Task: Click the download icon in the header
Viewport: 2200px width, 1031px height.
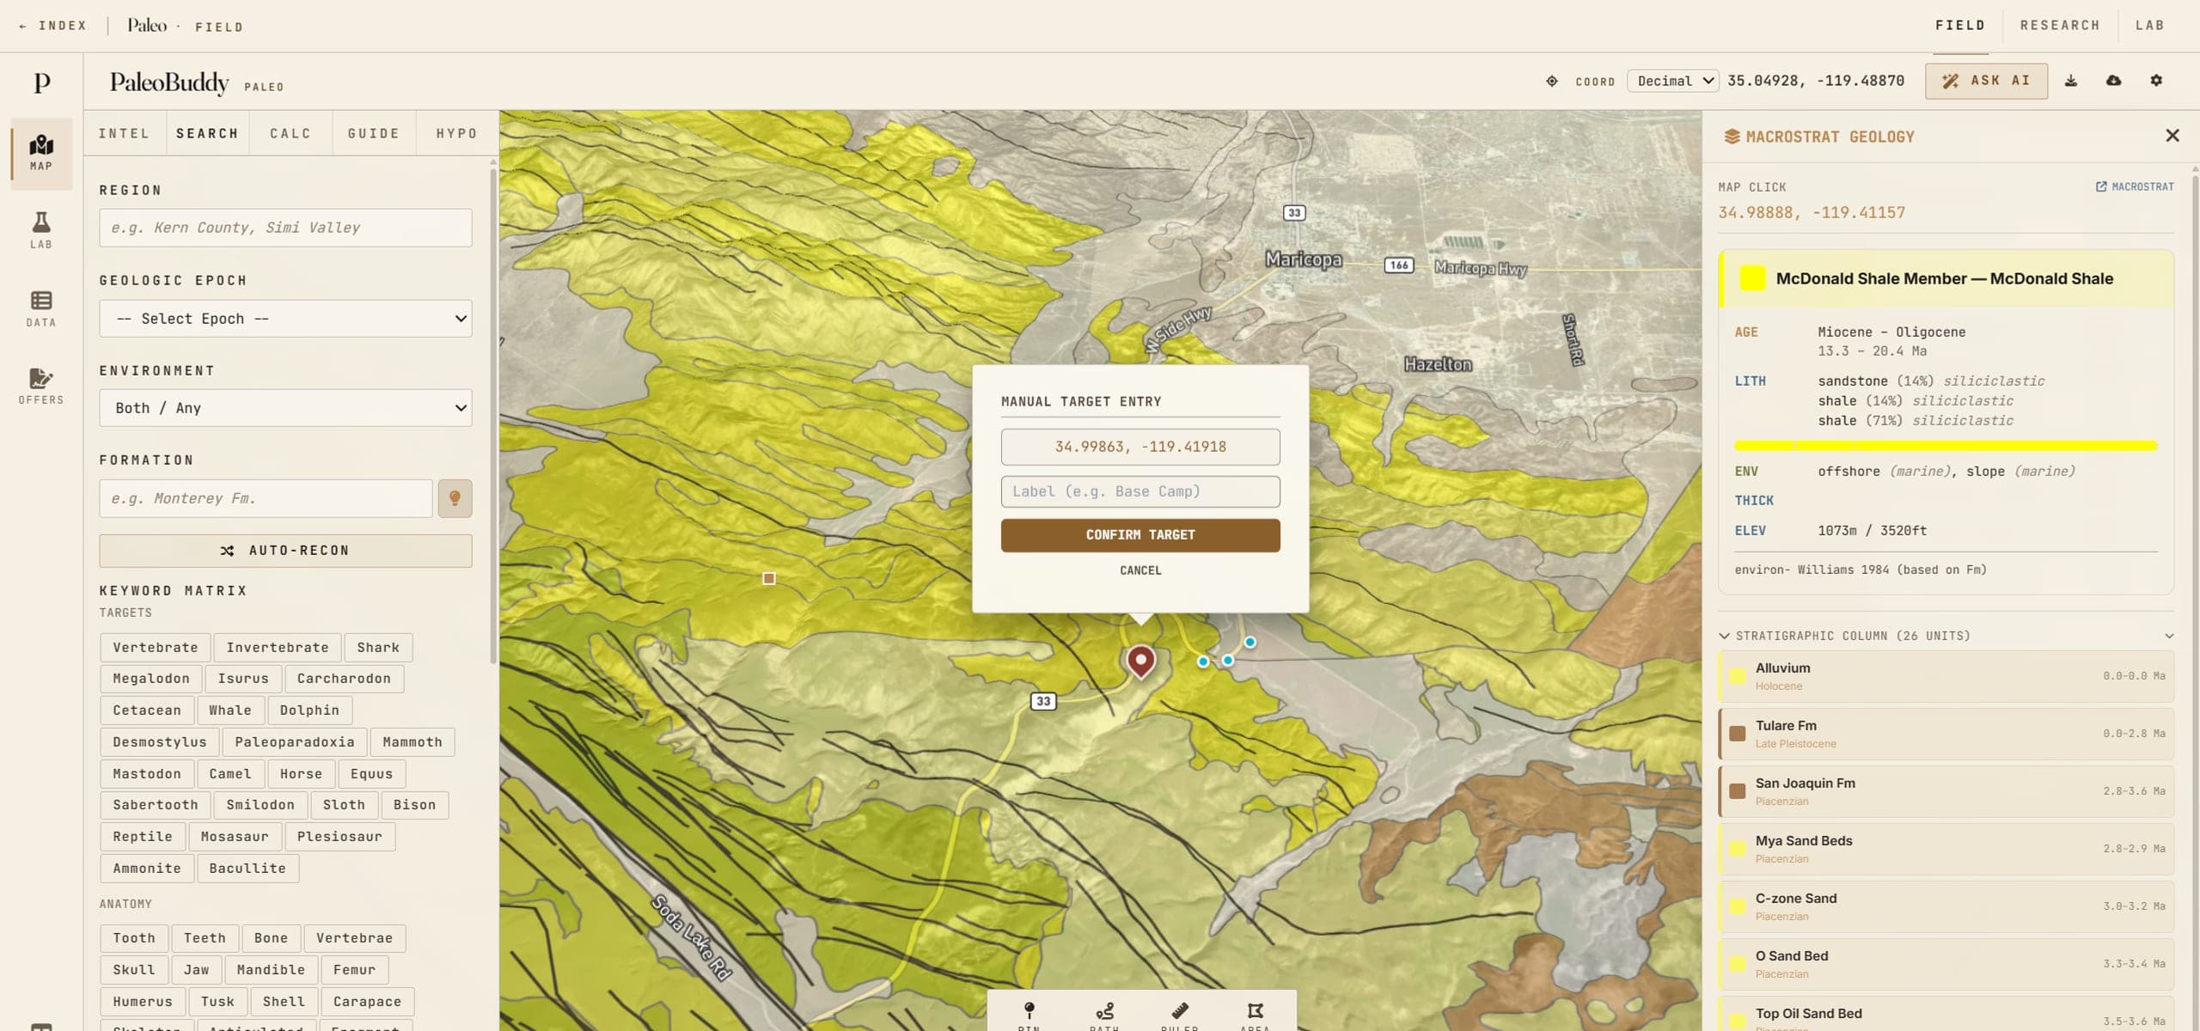Action: pyautogui.click(x=2071, y=81)
